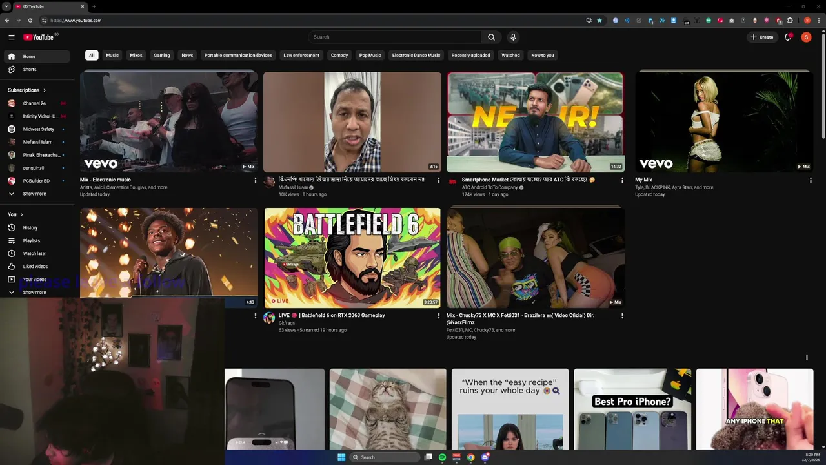The width and height of the screenshot is (826, 465).
Task: Open Mufassil Islam channel under video
Action: 294,187
